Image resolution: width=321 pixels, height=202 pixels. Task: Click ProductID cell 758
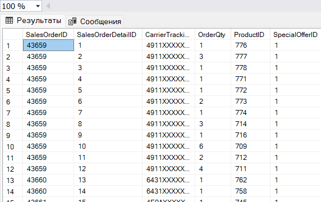click(251, 191)
